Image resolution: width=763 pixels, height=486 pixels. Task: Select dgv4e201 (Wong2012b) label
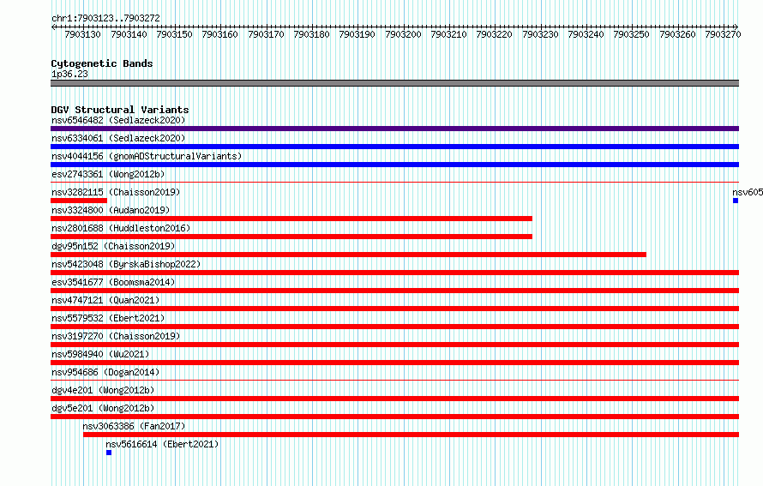coord(103,390)
